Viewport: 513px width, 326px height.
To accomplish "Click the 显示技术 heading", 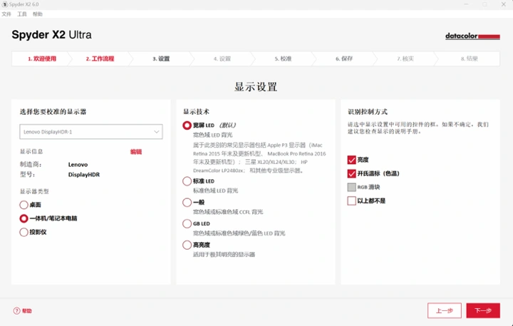I will pos(196,112).
